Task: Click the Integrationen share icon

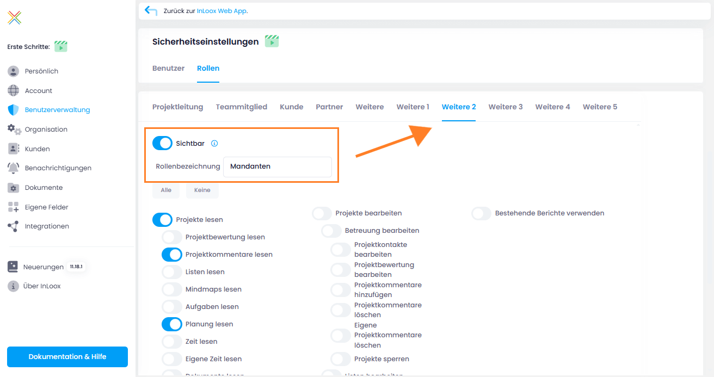Action: (x=14, y=226)
